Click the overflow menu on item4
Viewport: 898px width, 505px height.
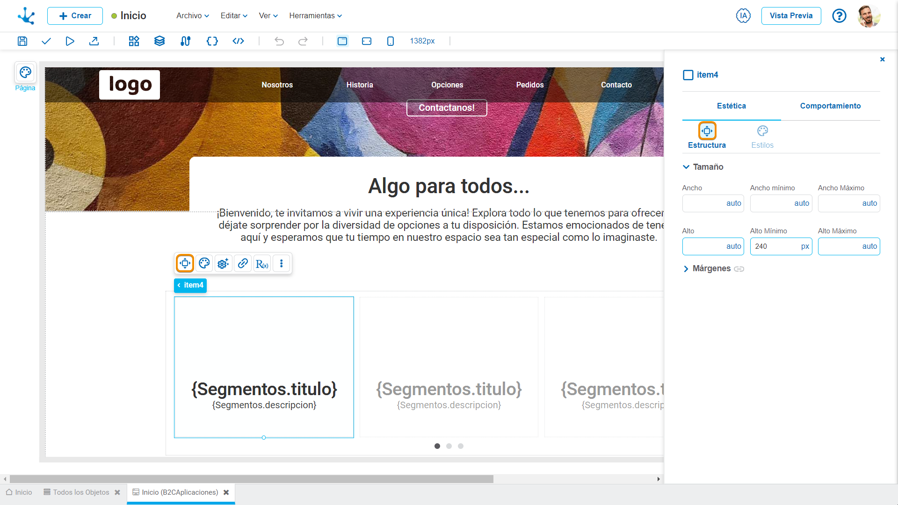282,264
